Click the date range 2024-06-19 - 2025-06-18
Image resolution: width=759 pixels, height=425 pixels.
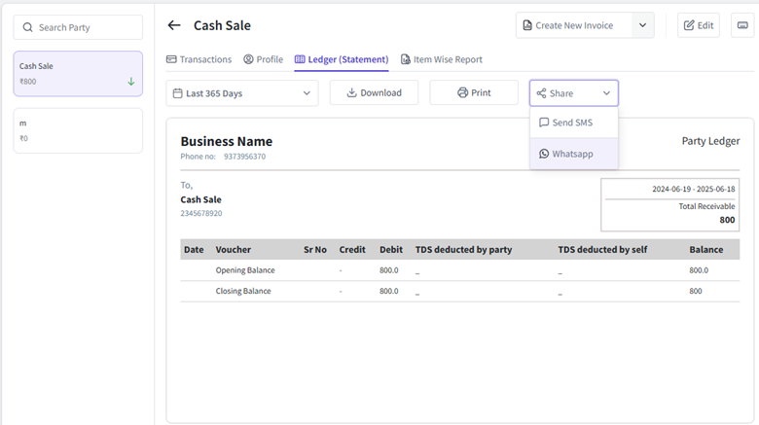pyautogui.click(x=693, y=189)
